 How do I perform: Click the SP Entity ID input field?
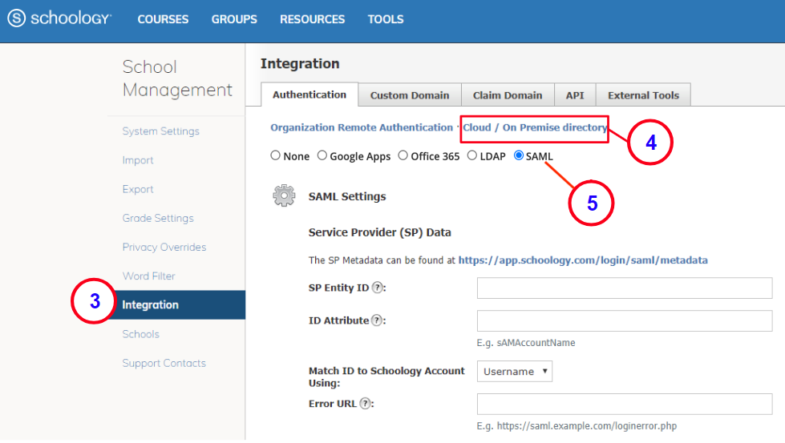coord(625,288)
